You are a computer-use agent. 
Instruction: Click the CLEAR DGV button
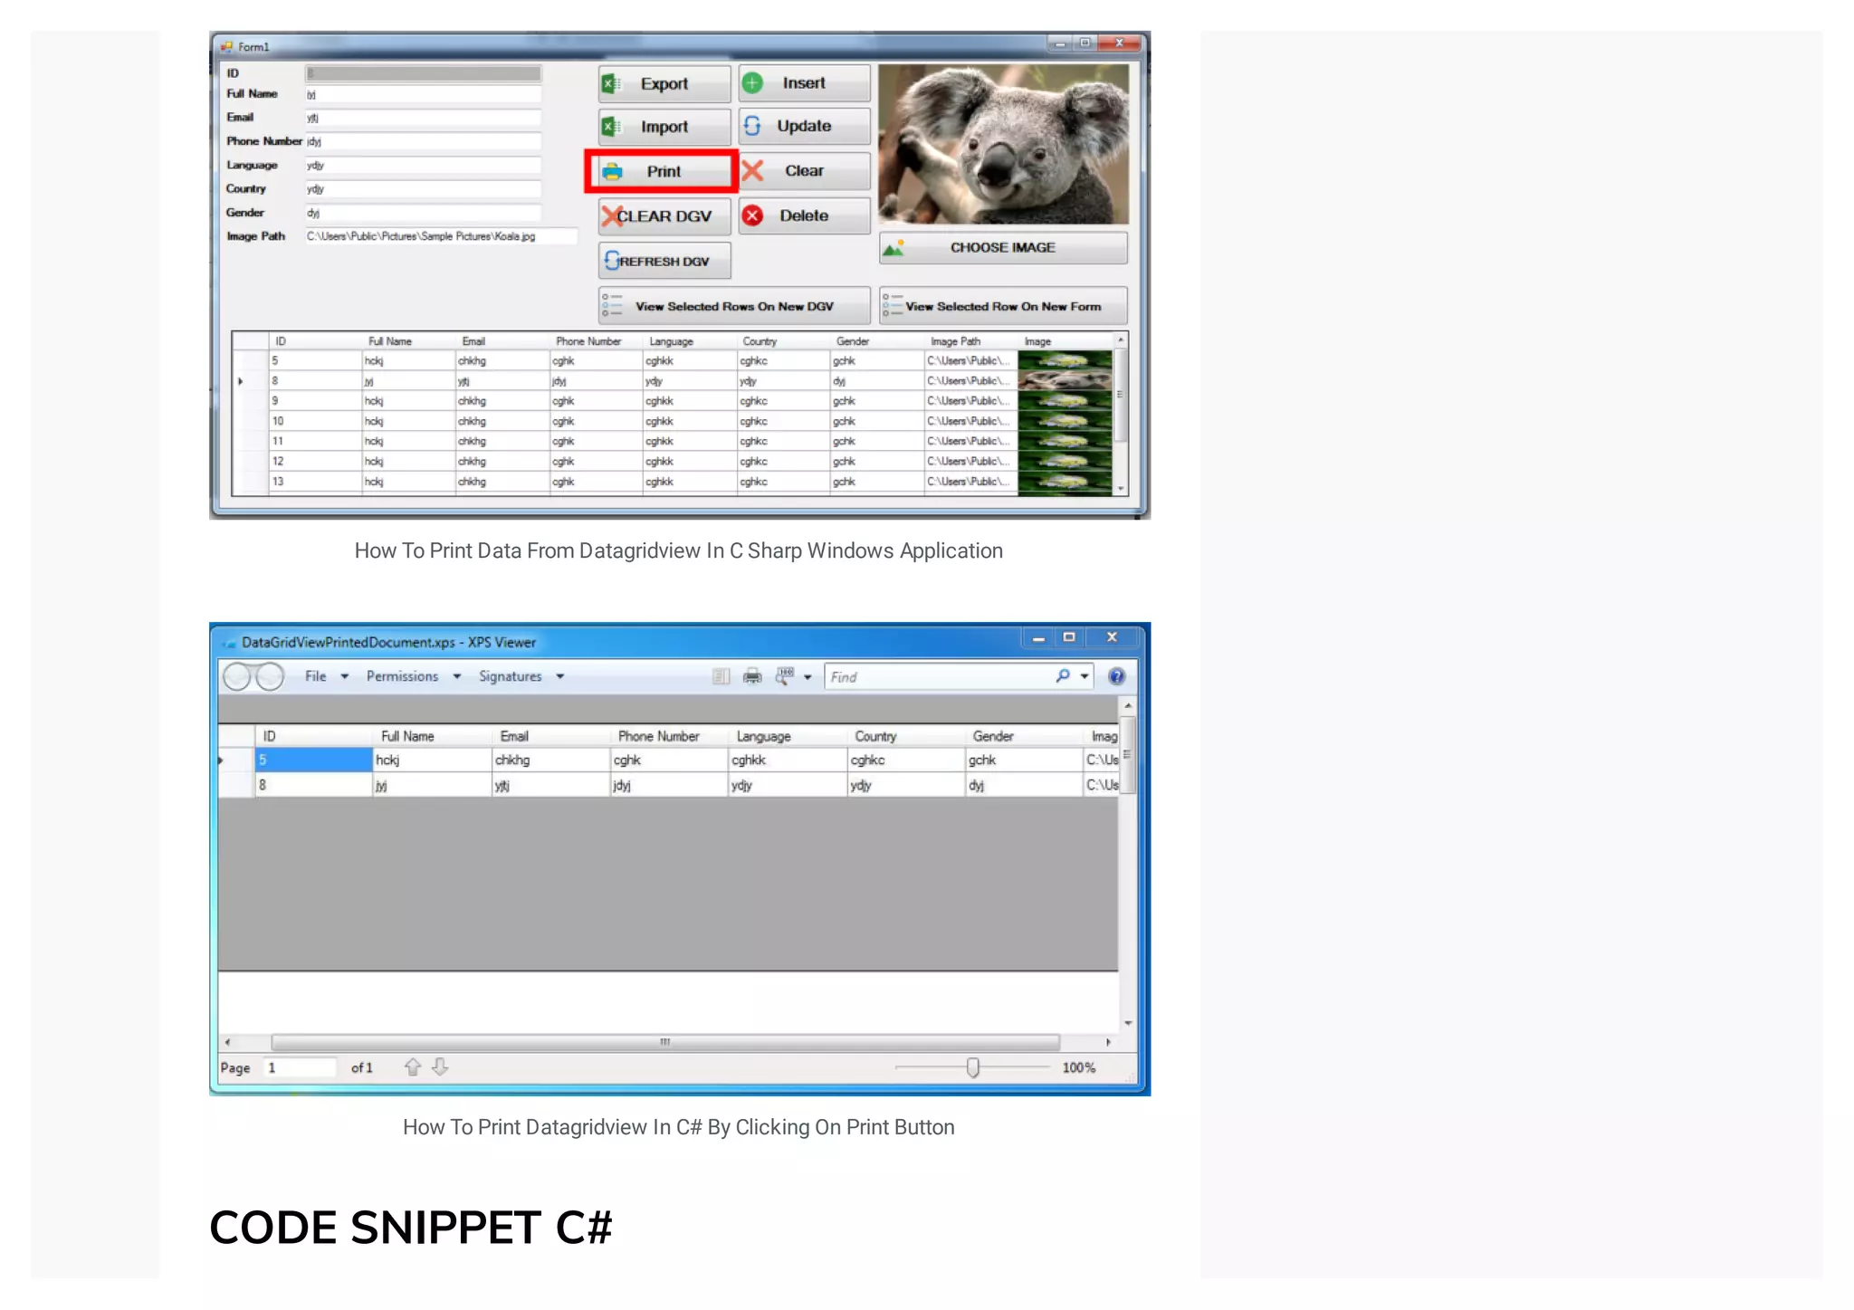(664, 216)
